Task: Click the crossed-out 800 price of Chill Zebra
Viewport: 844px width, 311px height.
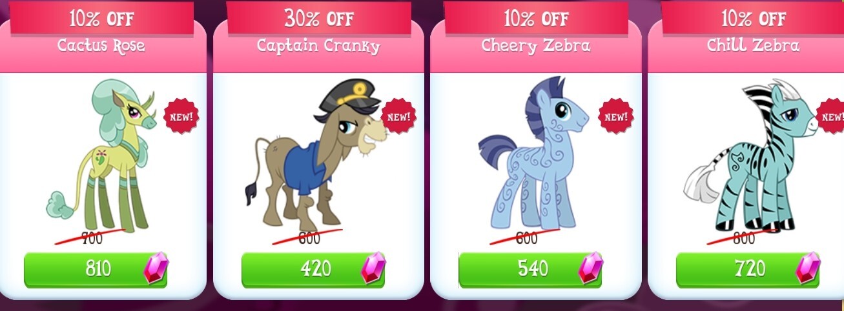Action: tap(744, 237)
